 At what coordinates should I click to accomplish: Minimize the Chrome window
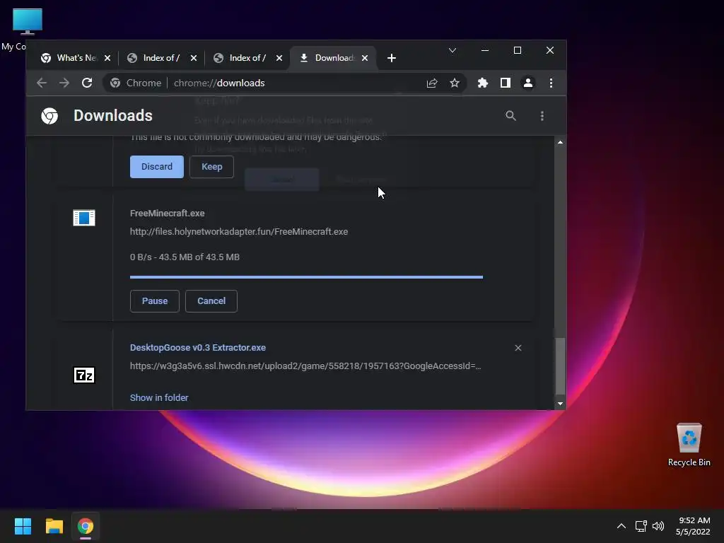pos(485,50)
